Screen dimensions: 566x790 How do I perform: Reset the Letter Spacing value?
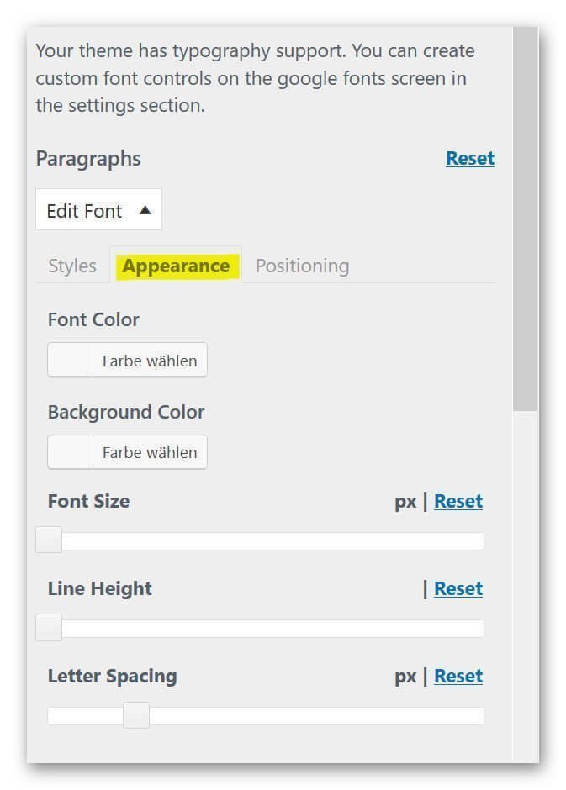pyautogui.click(x=458, y=676)
